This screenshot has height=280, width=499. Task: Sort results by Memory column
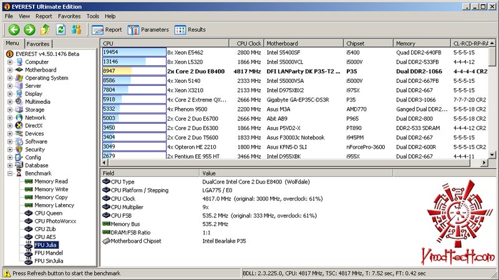(x=422, y=44)
